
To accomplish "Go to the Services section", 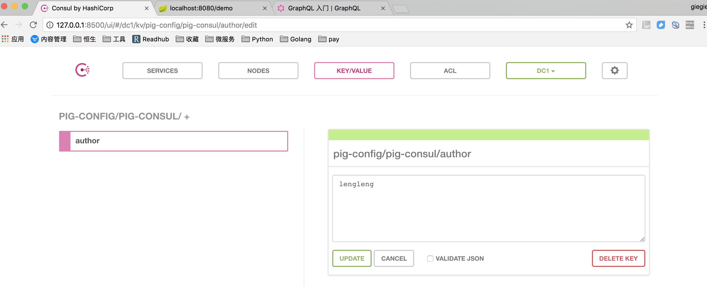I will pyautogui.click(x=162, y=70).
